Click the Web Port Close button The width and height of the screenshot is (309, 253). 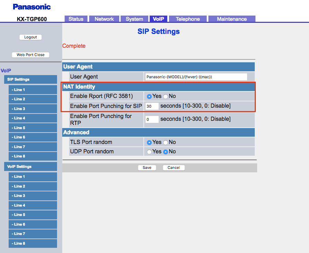(30, 55)
